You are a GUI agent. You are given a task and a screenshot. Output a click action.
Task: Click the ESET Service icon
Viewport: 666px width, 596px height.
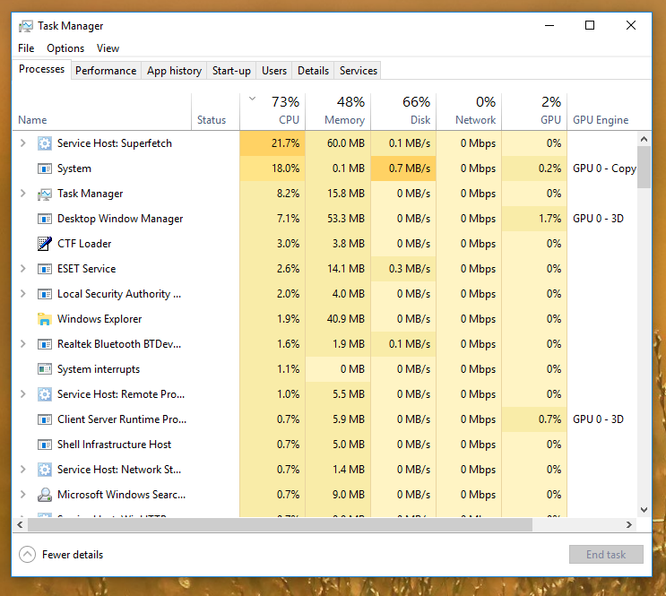click(45, 269)
